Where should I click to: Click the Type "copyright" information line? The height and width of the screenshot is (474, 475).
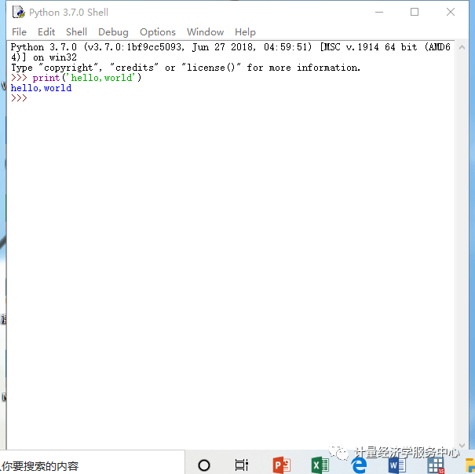185,68
